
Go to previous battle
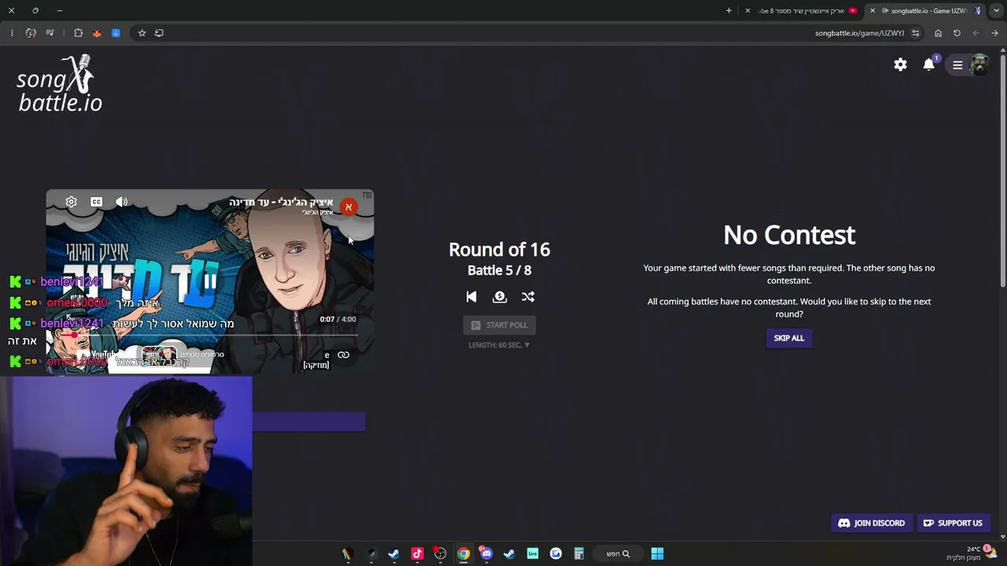[x=471, y=296]
